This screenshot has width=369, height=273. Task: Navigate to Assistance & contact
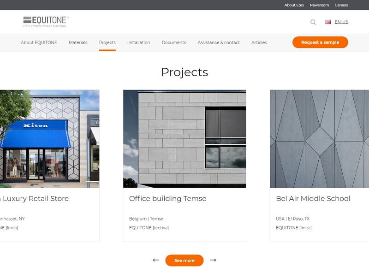219,42
